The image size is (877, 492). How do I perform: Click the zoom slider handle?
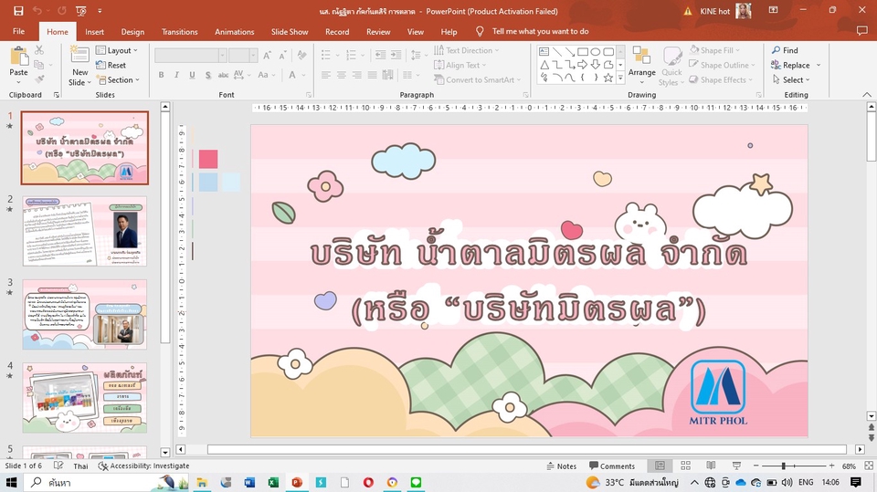point(784,466)
